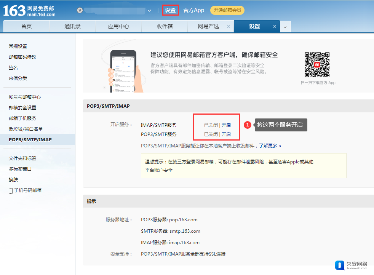Viewport: 374px width, 275px height.
Task: Expand the account dropdown arrow
Action: coord(149,11)
